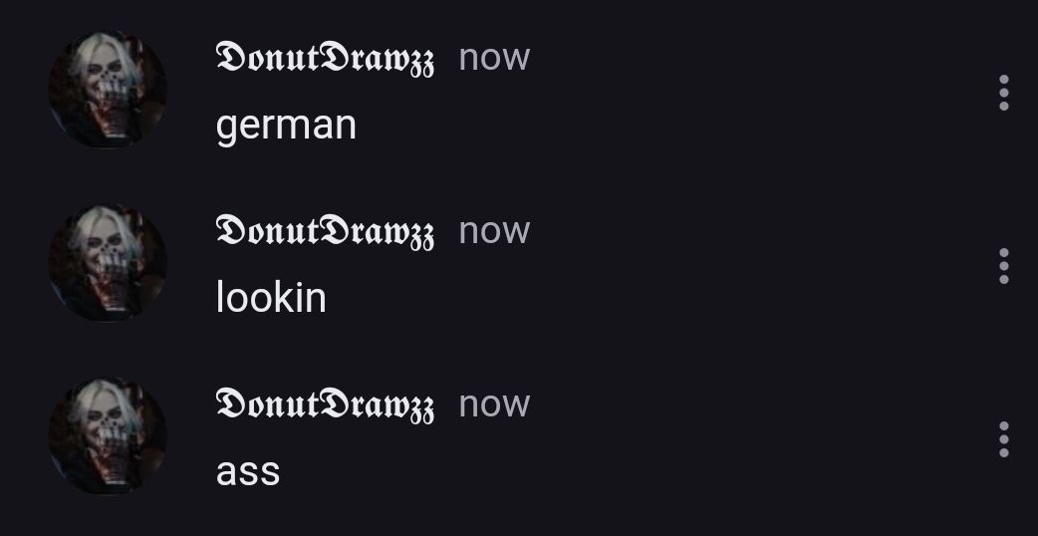The width and height of the screenshot is (1038, 536).
Task: Click the 'now' timestamp on 'lookin' message
Action: pos(494,232)
